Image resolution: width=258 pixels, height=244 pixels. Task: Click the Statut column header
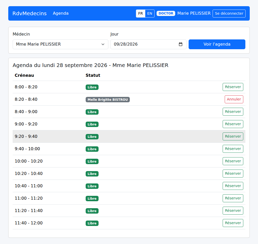pyautogui.click(x=93, y=75)
